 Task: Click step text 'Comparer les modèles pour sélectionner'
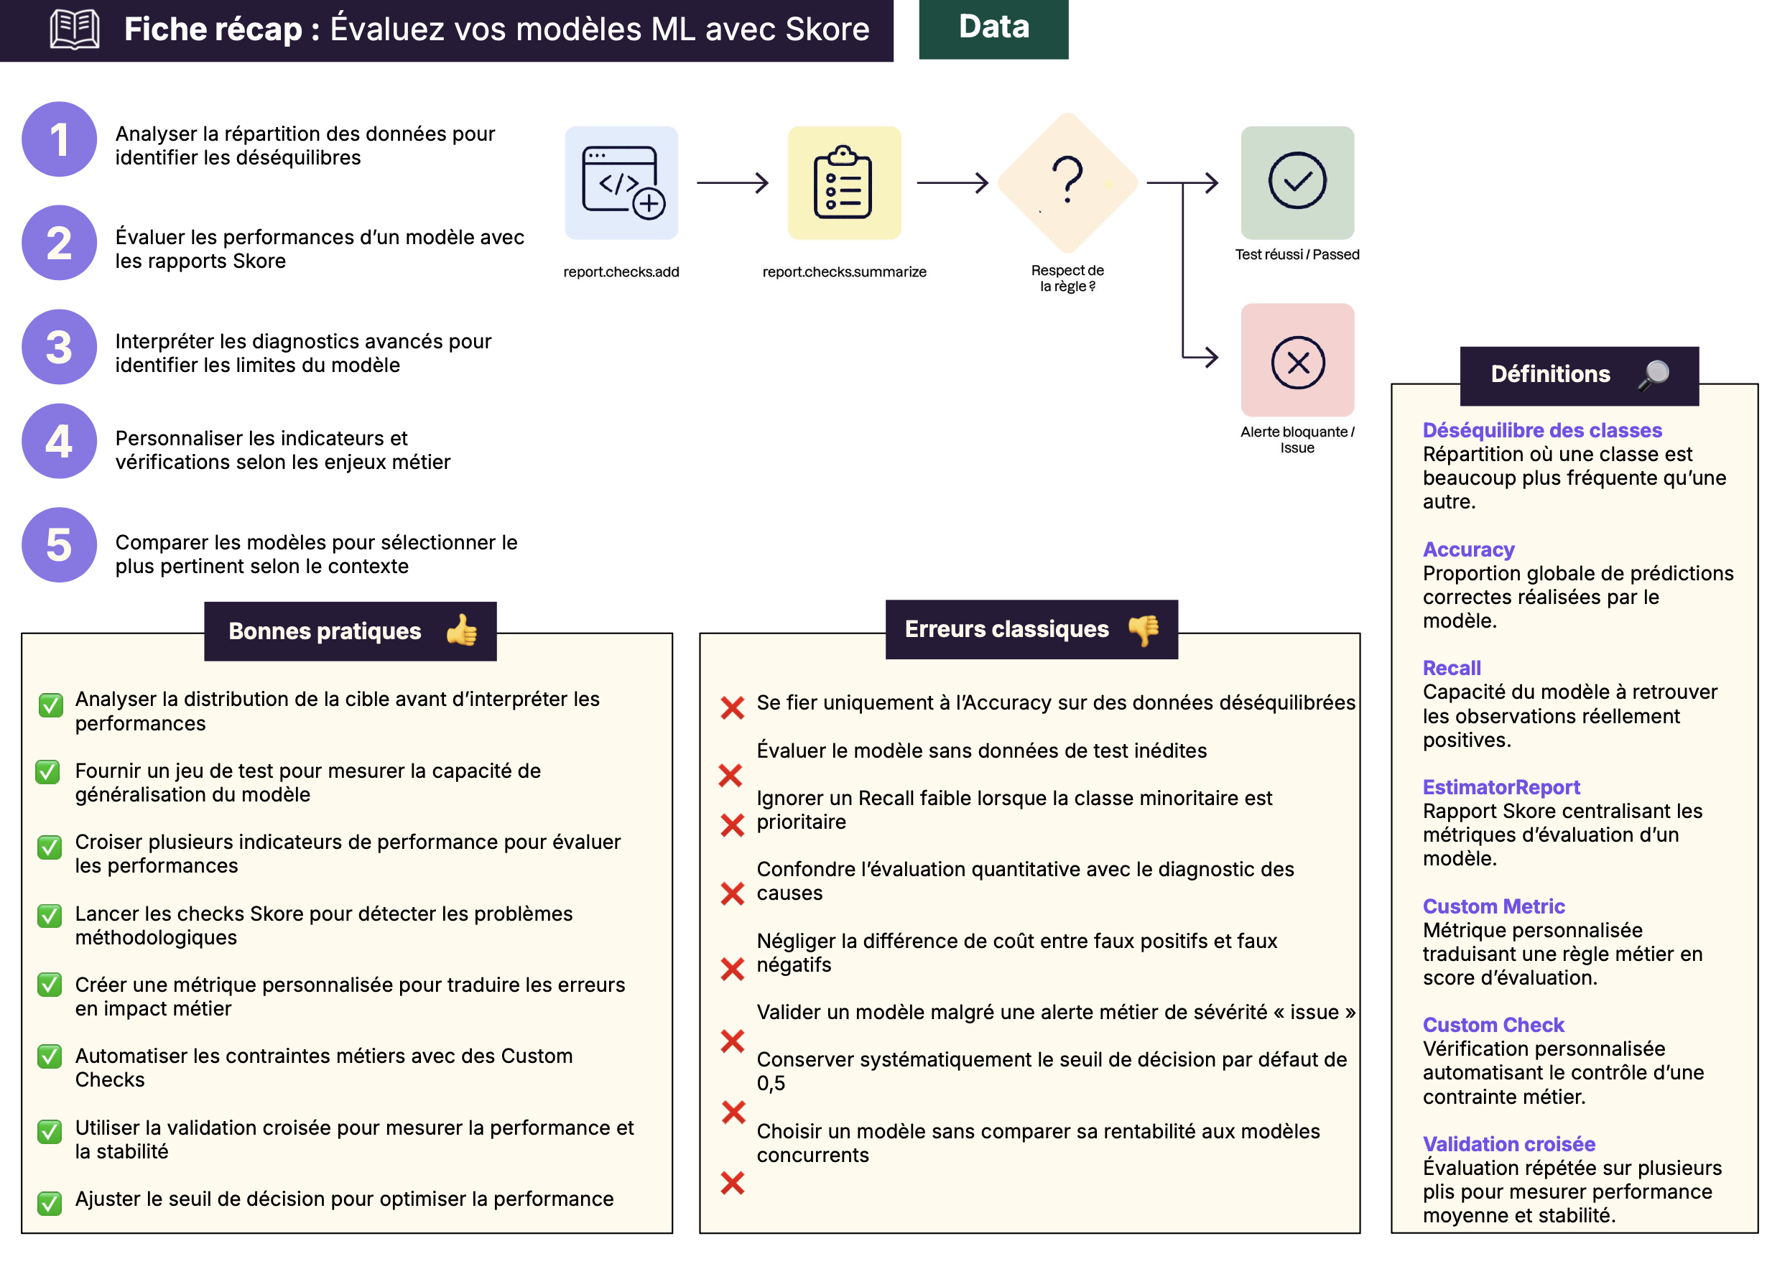[317, 554]
